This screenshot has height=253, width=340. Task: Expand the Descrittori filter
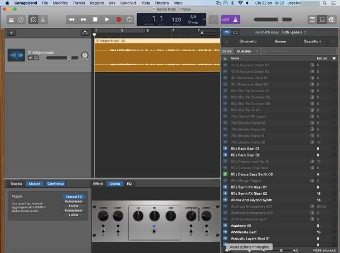click(x=312, y=41)
